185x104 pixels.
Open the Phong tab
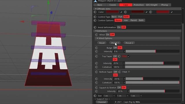[164, 5]
